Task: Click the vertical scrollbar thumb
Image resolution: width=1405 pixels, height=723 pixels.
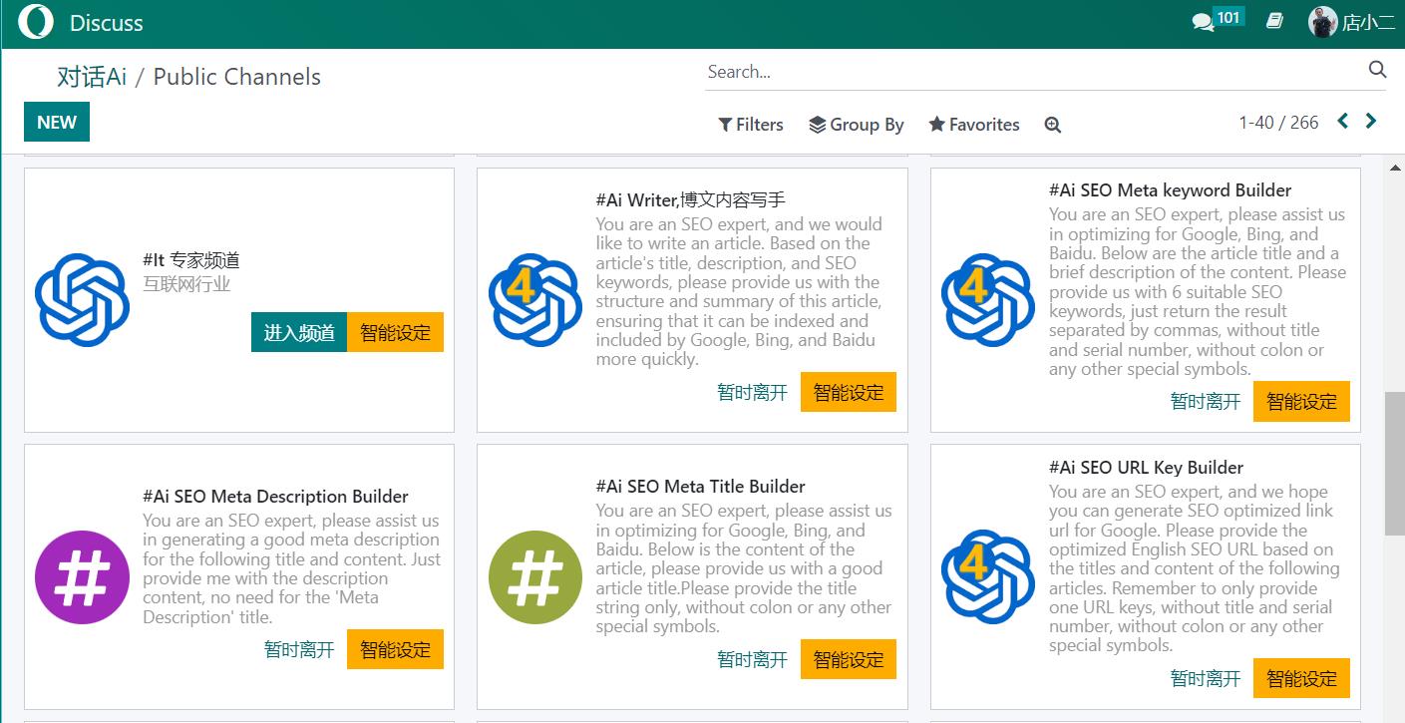Action: click(x=1394, y=464)
